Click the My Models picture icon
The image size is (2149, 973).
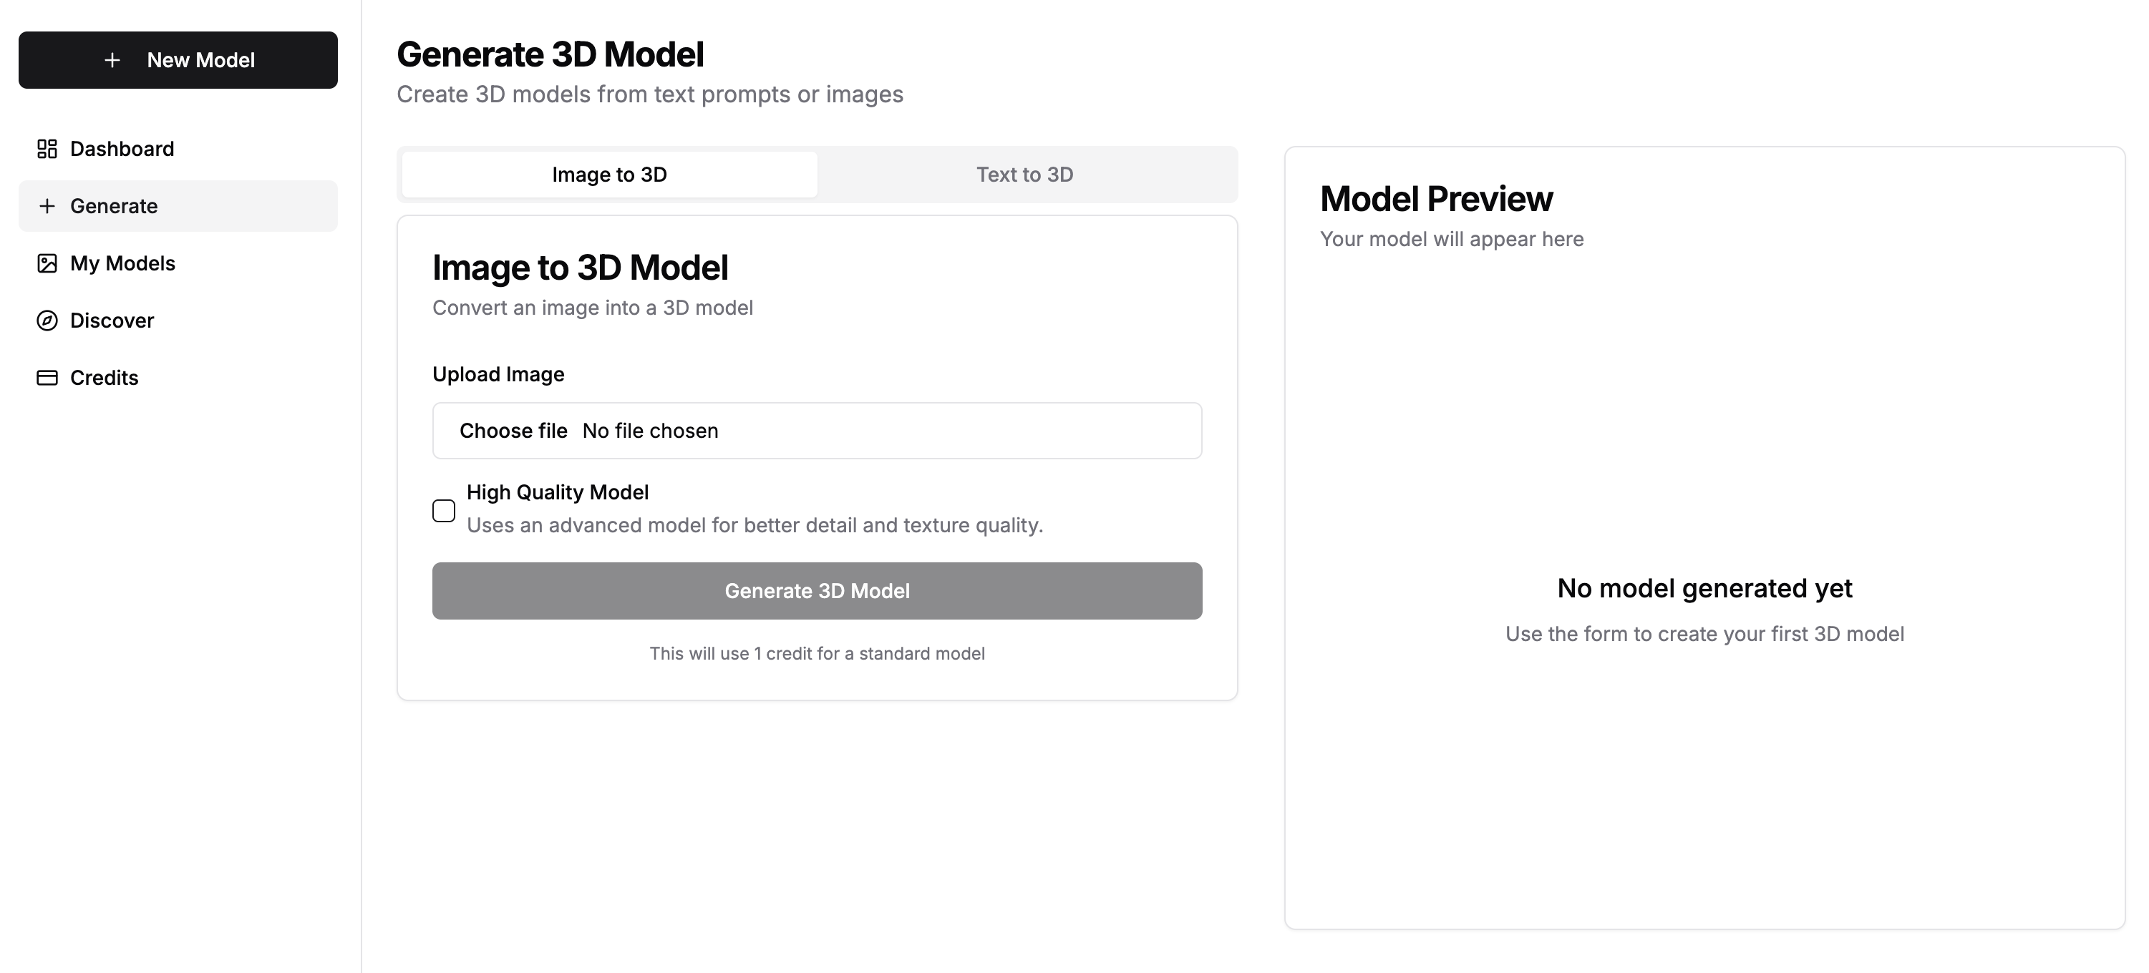tap(47, 263)
